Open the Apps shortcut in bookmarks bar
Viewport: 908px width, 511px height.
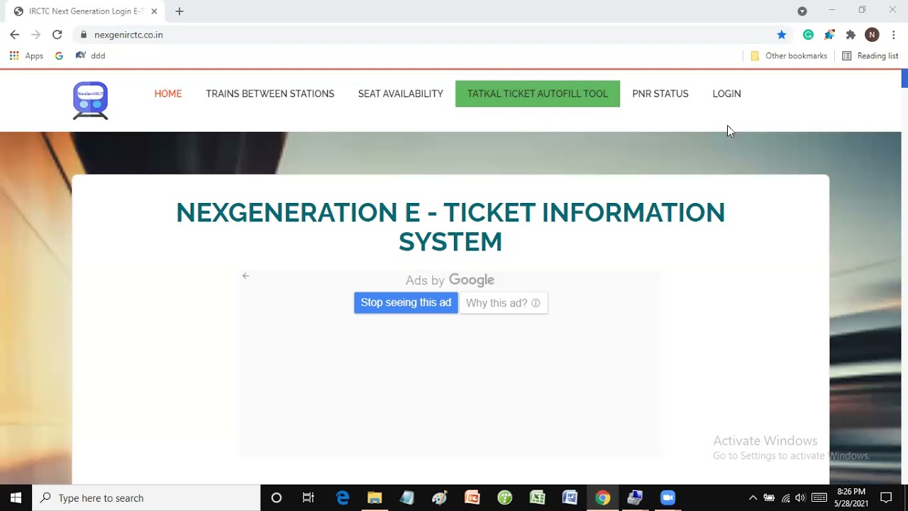click(x=26, y=55)
